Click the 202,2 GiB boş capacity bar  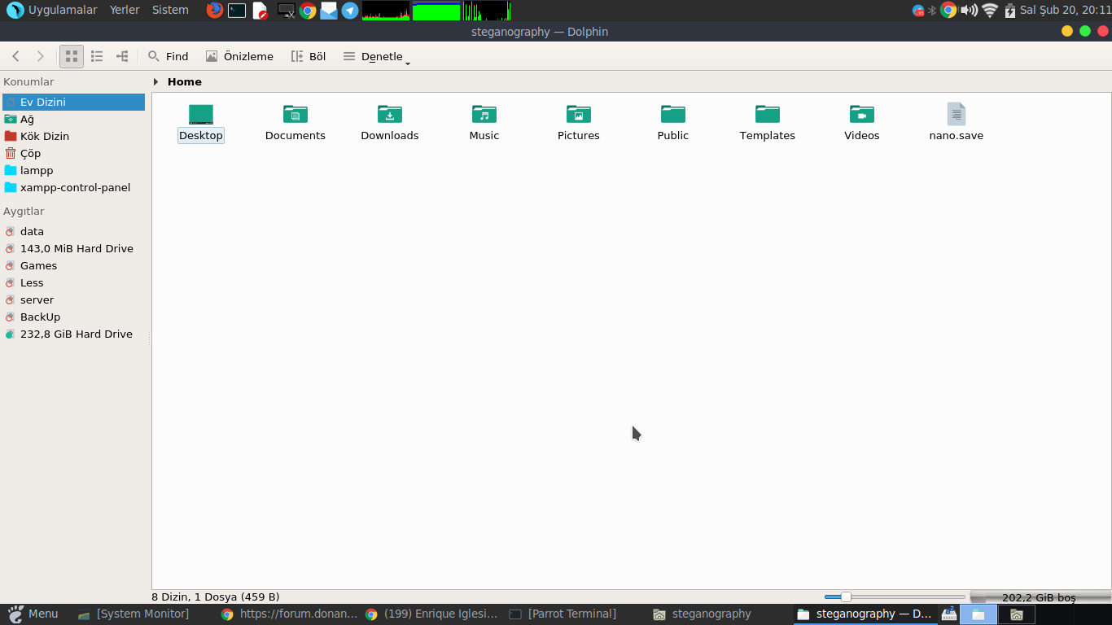[x=1039, y=597]
